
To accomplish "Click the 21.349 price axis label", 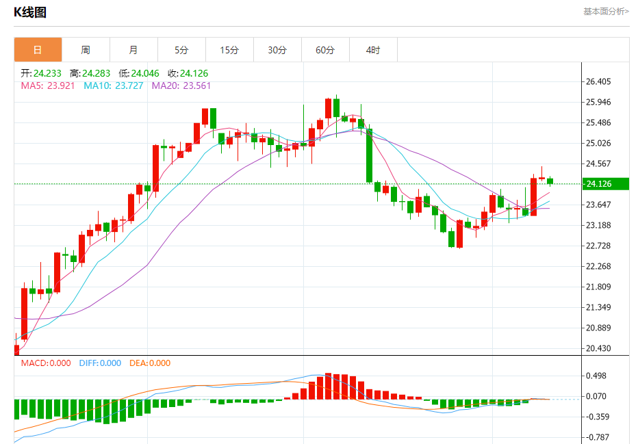I will pos(598,307).
